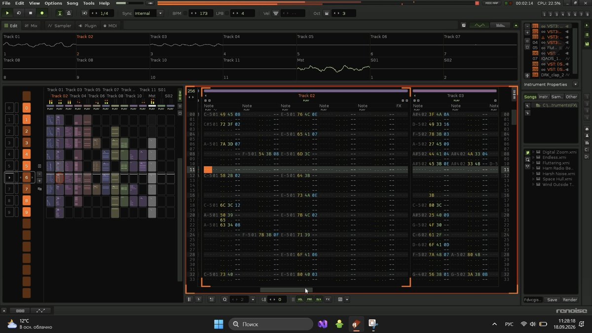Switch to the Sampler tab
Screen dimensions: 592x333
point(60,26)
